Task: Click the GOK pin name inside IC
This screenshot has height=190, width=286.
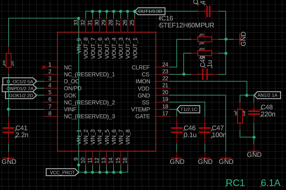Action: point(70,95)
